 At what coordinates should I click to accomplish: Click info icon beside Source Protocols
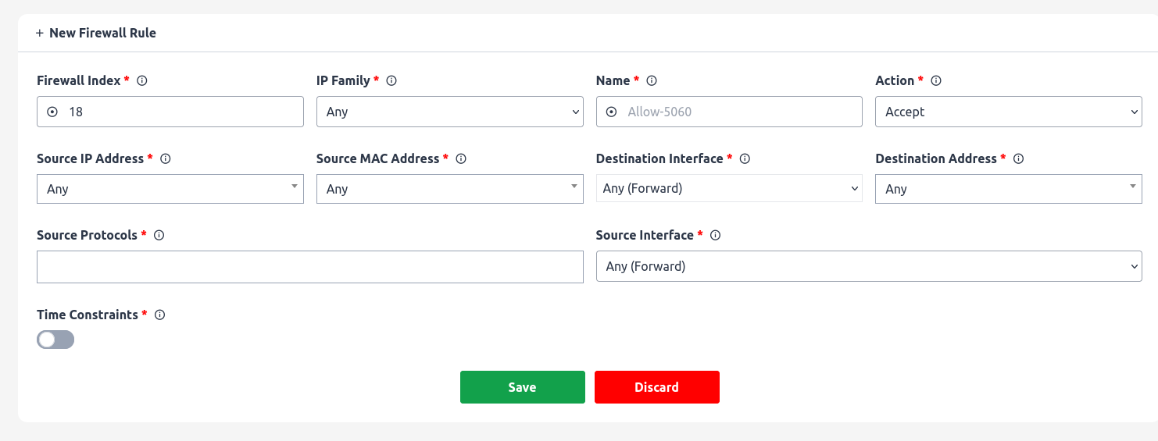[x=159, y=235]
